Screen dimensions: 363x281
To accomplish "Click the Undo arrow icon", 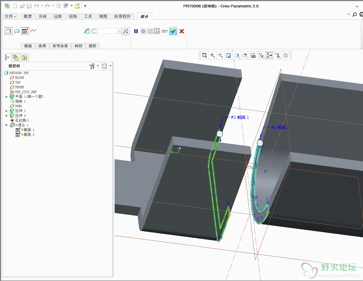I will (36, 6).
